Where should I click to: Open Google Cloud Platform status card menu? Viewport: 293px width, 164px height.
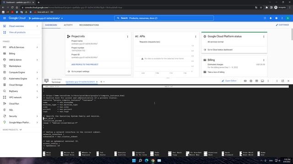coord(264,36)
